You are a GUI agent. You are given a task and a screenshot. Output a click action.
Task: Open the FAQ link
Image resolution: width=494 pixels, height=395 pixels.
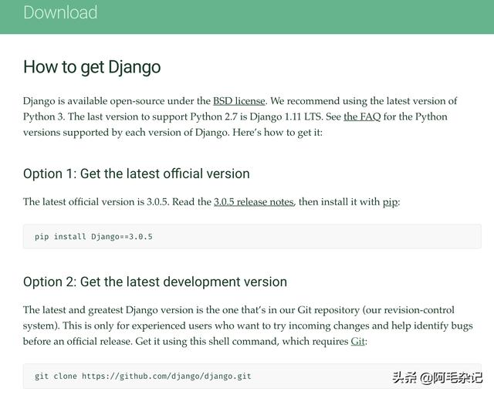[x=362, y=116]
